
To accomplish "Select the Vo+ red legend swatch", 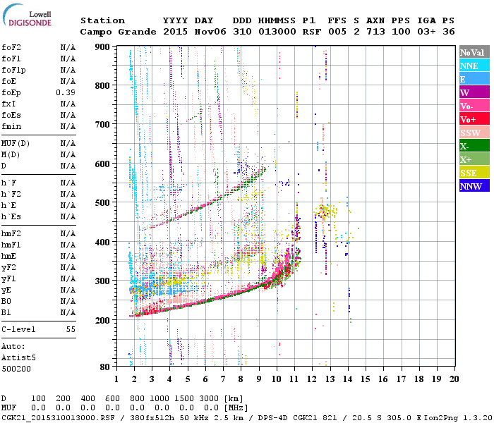I will pyautogui.click(x=474, y=119).
